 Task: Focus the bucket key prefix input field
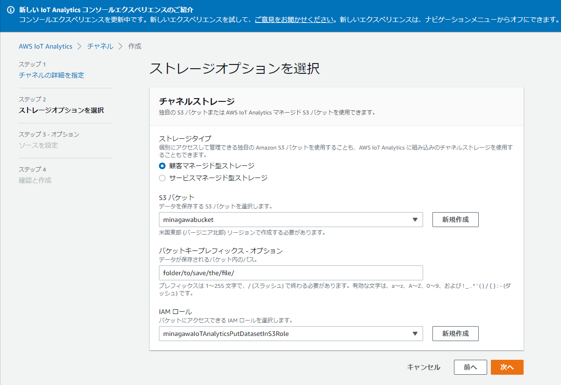[x=291, y=273]
